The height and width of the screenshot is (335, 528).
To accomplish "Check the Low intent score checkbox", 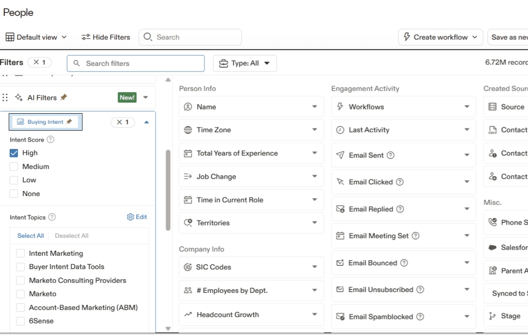I will click(14, 180).
